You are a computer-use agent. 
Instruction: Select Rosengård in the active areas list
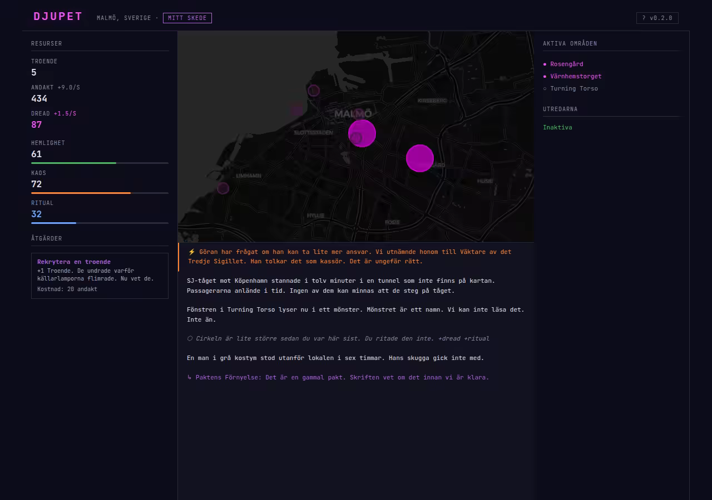(567, 64)
